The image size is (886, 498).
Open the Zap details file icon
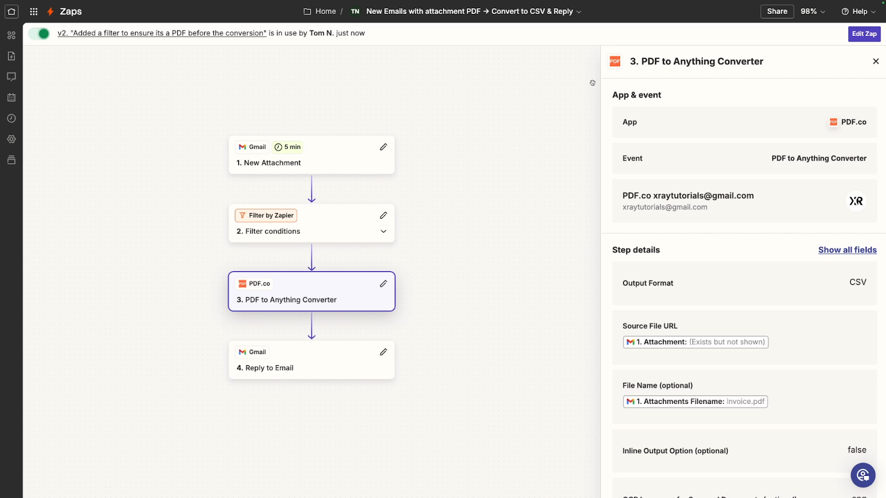point(11,56)
